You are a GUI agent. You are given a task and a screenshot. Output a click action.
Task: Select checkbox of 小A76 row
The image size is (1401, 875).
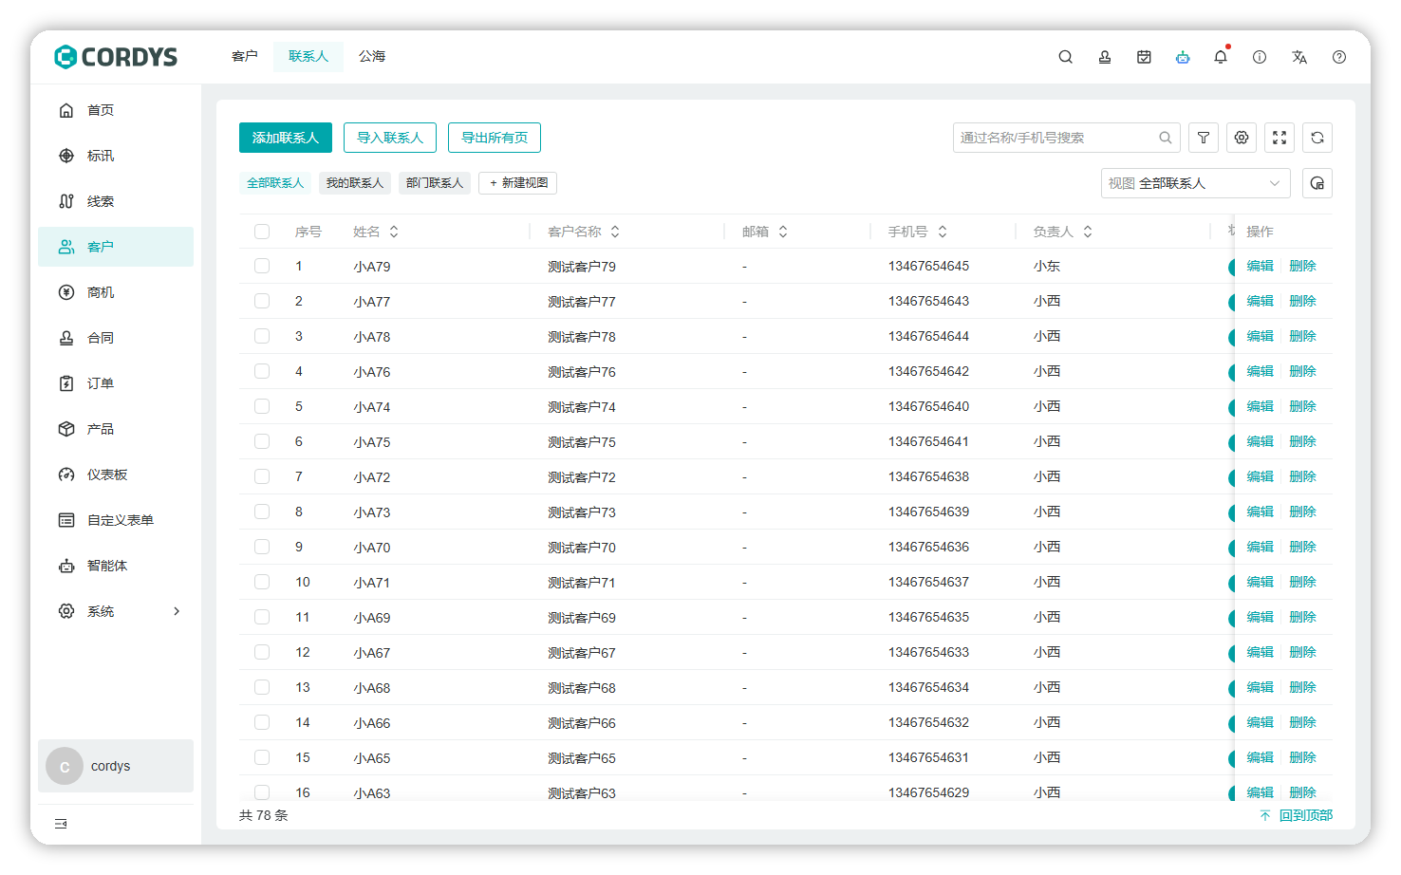click(262, 371)
